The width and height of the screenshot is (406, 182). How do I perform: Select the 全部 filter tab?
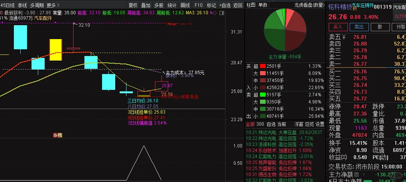click(x=250, y=124)
